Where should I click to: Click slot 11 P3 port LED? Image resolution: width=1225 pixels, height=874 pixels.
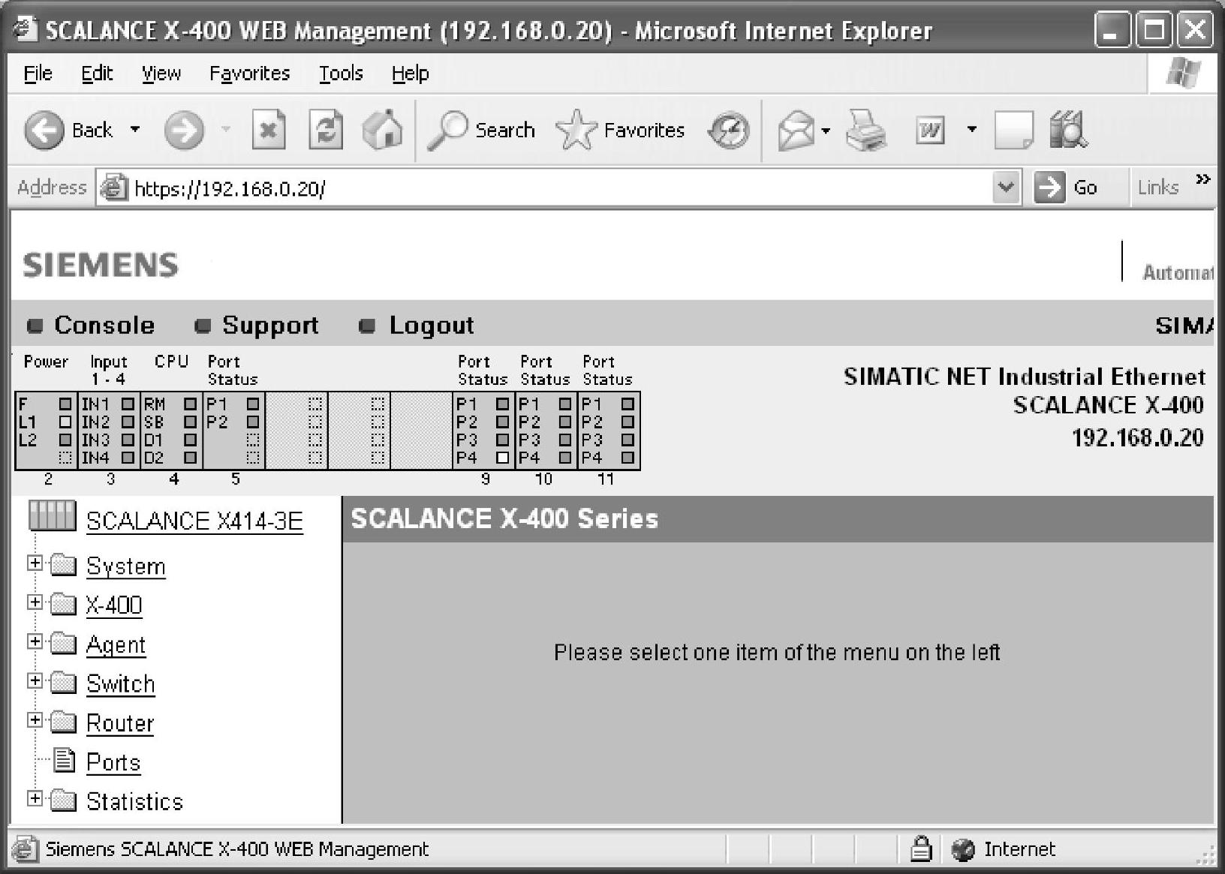pyautogui.click(x=628, y=440)
